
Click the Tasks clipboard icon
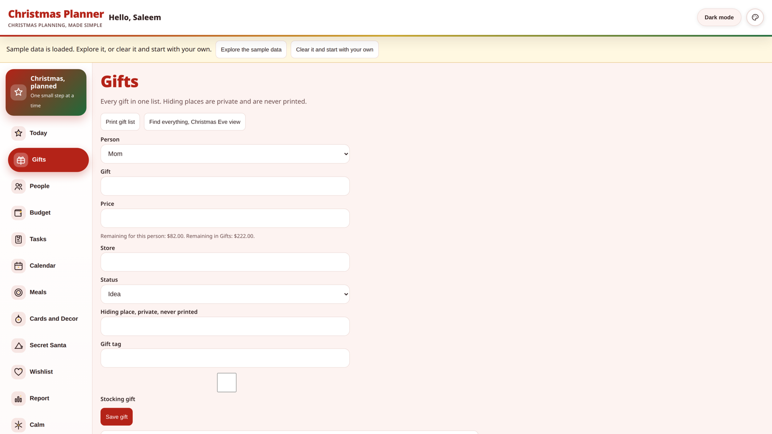(x=18, y=239)
